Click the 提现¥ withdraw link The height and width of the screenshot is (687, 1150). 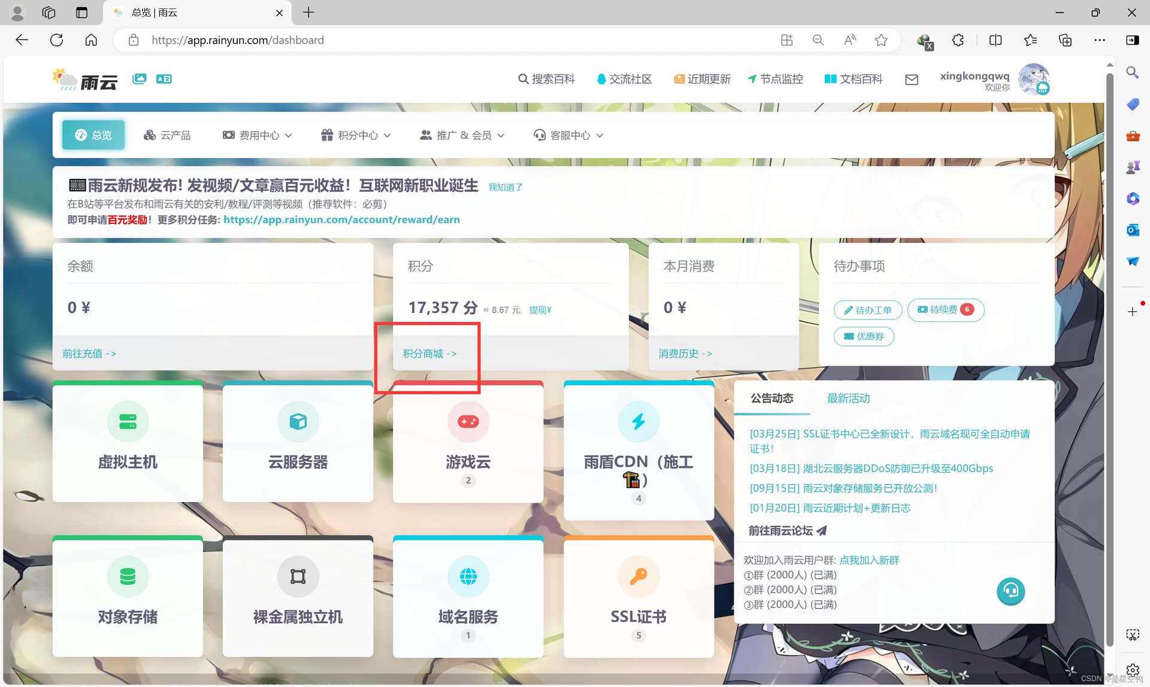pyautogui.click(x=540, y=310)
